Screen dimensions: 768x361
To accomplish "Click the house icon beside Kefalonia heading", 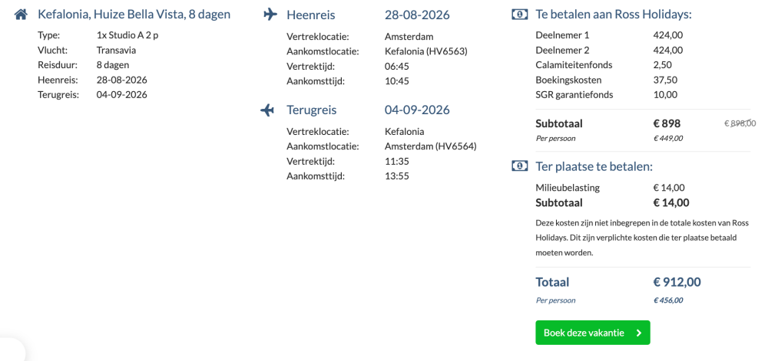I will point(21,15).
